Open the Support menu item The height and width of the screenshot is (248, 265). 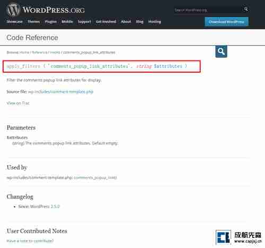(x=84, y=22)
